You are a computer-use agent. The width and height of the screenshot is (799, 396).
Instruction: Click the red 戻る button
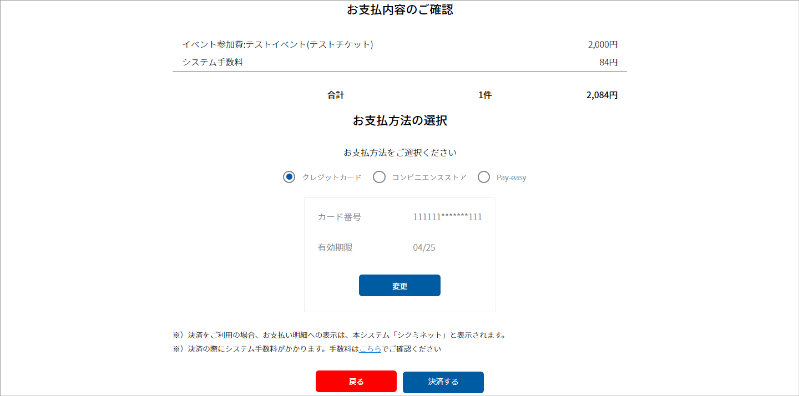pyautogui.click(x=356, y=382)
